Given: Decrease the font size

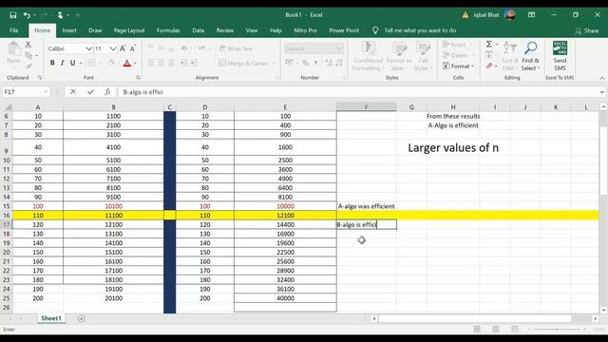Looking at the screenshot, I should (x=133, y=48).
